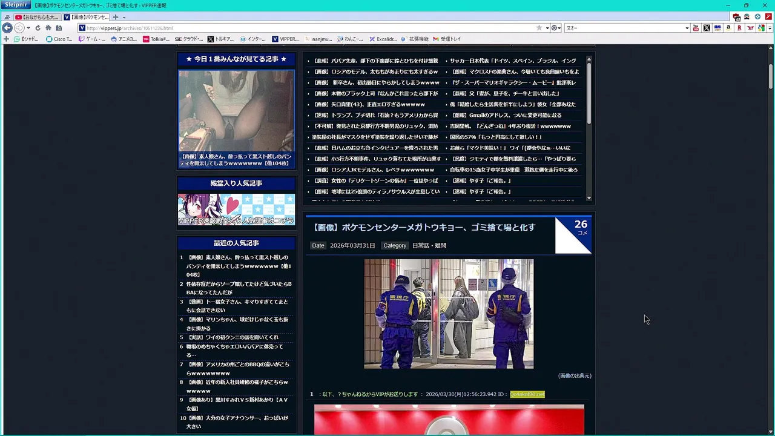
Task: Open the 日常話・疑問 category link
Action: [x=429, y=245]
